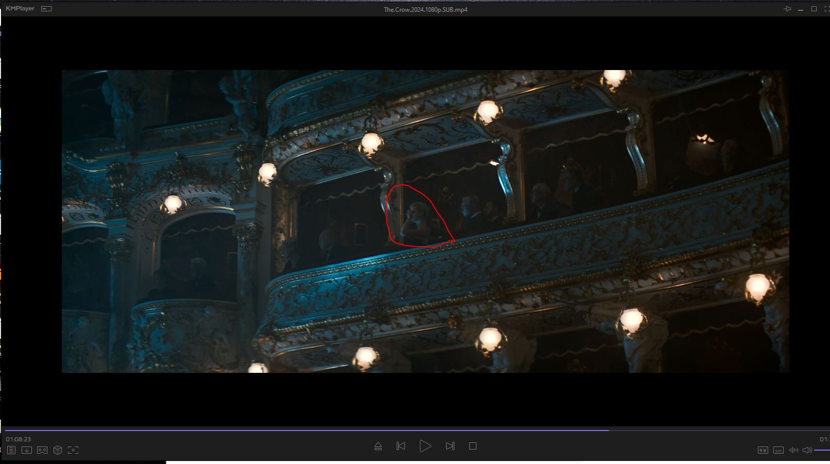Click the 01:08:23 elapsed time display

point(19,439)
